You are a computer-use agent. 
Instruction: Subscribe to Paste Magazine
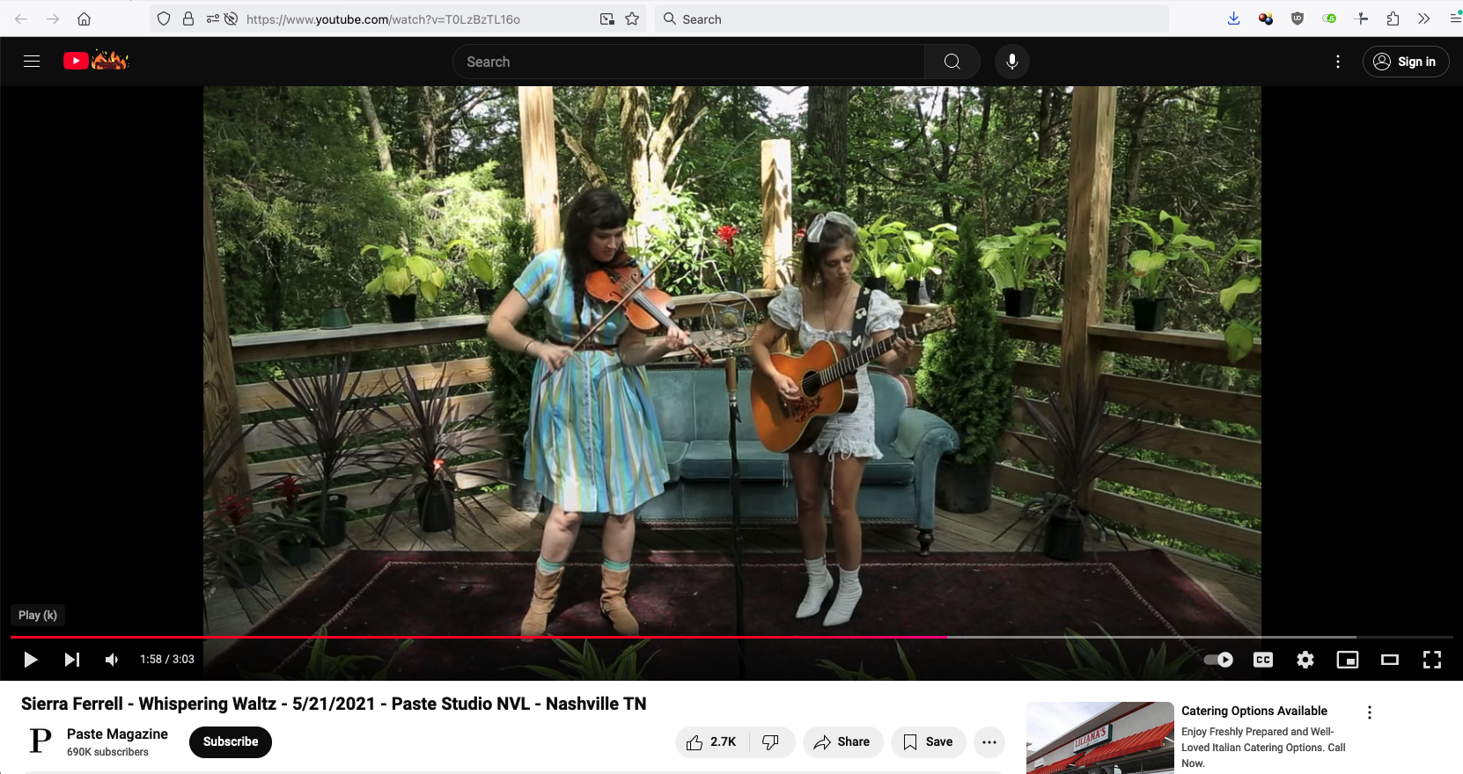coord(231,741)
